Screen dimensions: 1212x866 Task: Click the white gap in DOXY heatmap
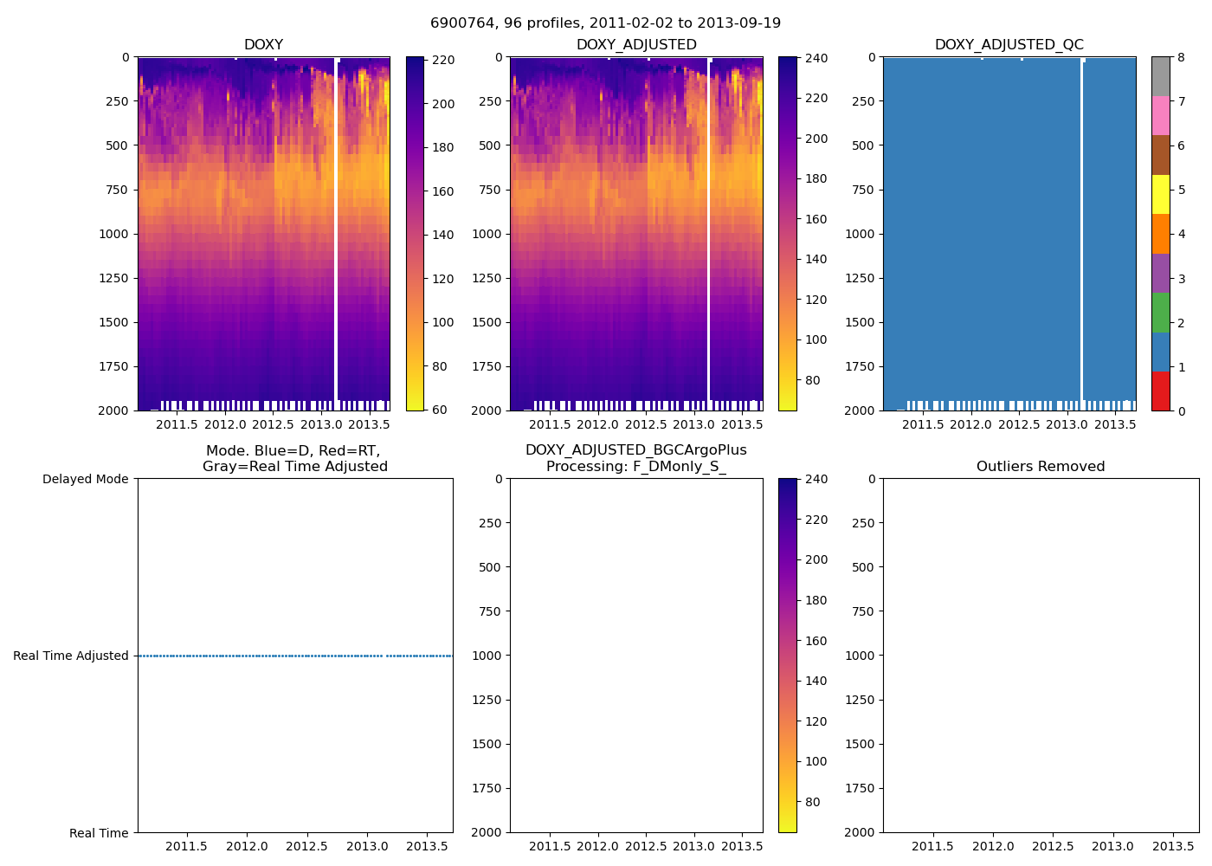pyautogui.click(x=336, y=234)
